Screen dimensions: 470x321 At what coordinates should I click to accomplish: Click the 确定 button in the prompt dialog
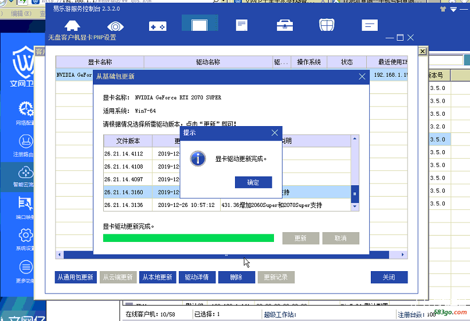(x=253, y=182)
